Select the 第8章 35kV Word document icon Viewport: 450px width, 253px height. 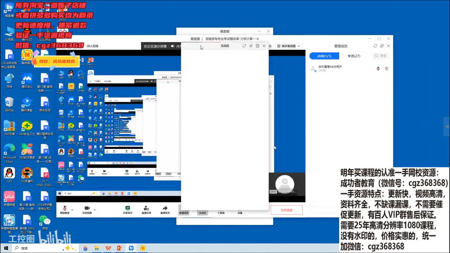click(x=27, y=225)
